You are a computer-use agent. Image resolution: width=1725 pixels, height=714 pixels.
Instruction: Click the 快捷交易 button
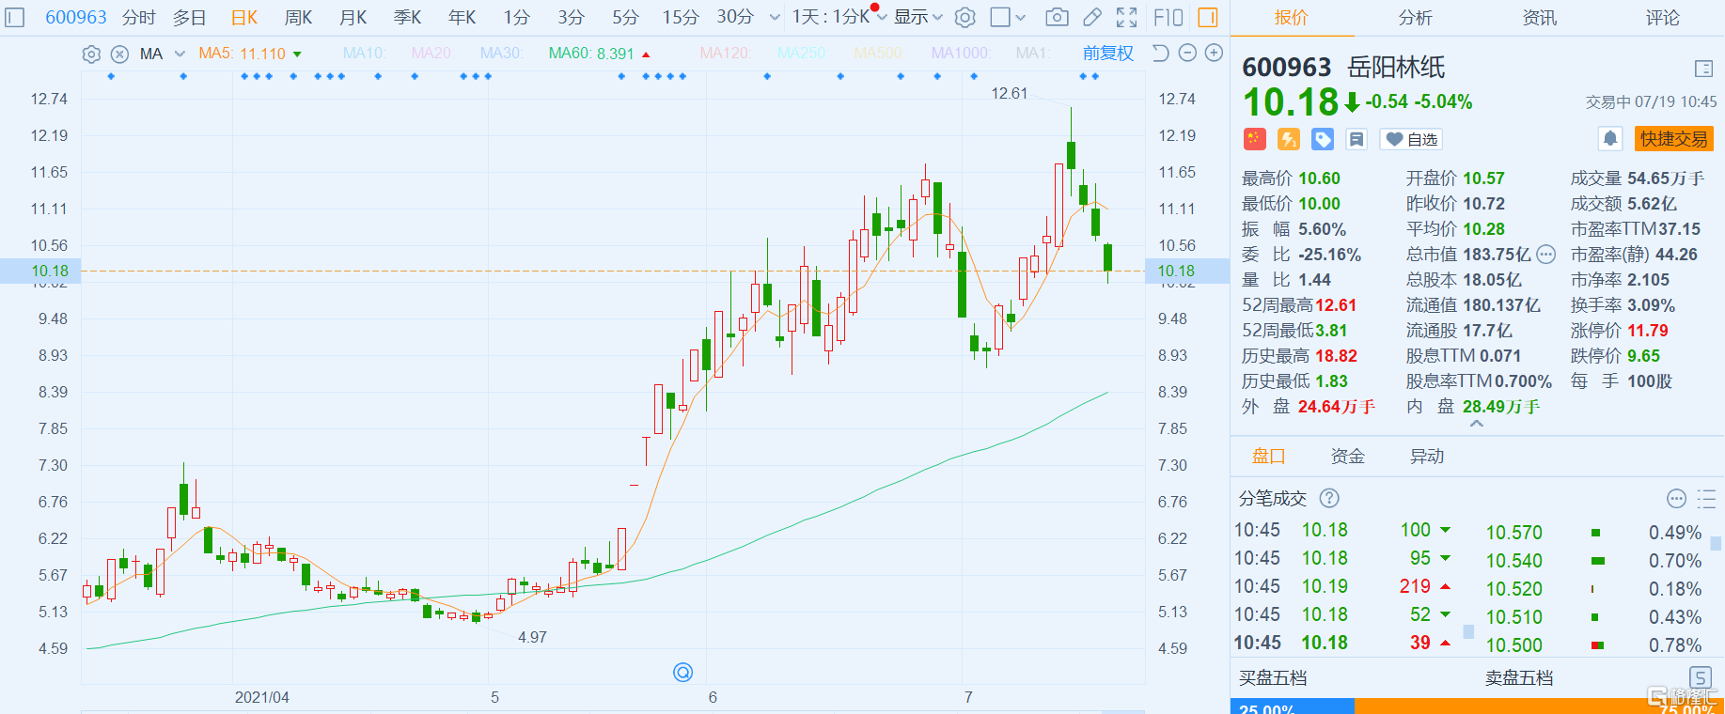[1673, 139]
